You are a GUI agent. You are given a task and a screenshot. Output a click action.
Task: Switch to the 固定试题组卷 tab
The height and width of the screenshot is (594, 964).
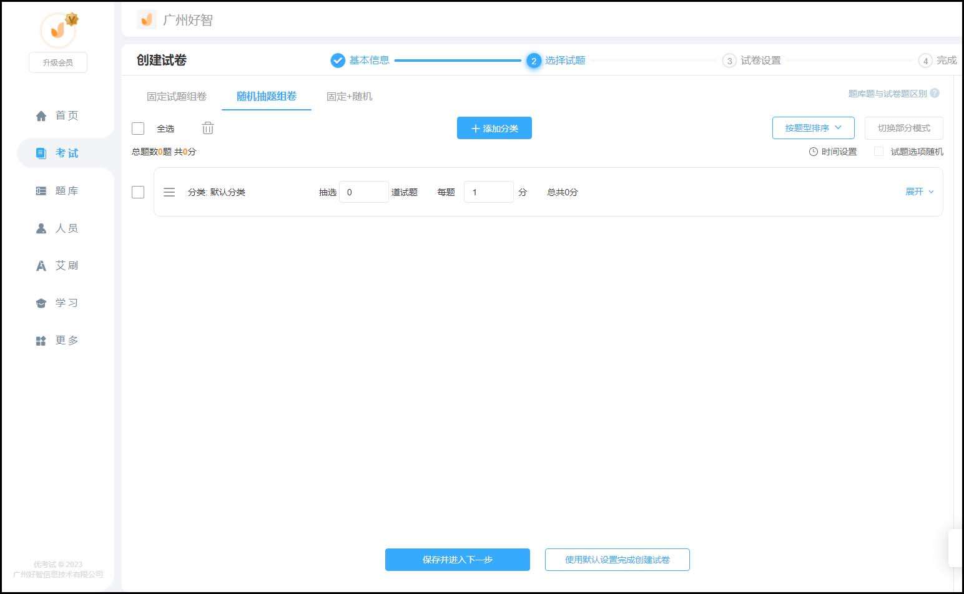(x=177, y=97)
